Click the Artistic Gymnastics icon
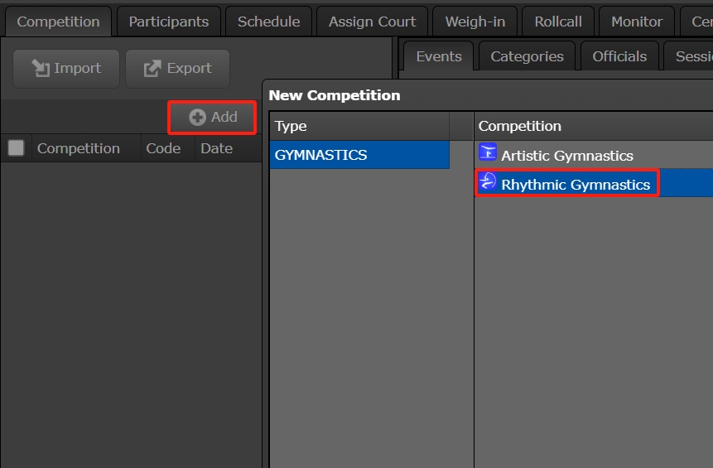The height and width of the screenshot is (468, 713). coord(488,153)
